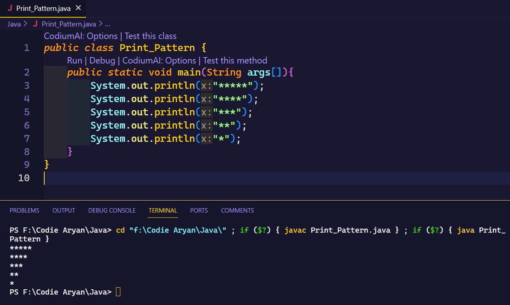The width and height of the screenshot is (510, 305).
Task: Open the PORTS panel tab
Action: click(x=199, y=210)
